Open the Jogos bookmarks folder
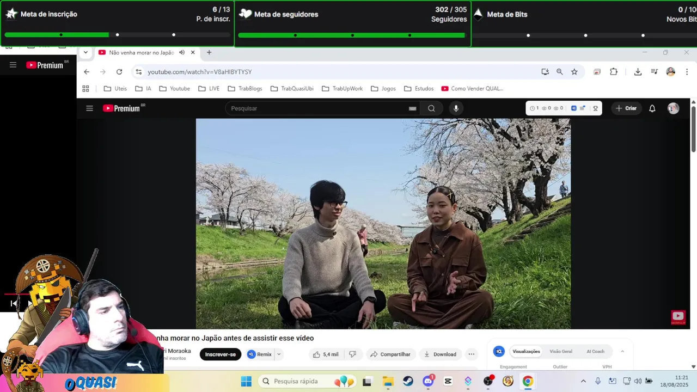 (x=383, y=89)
